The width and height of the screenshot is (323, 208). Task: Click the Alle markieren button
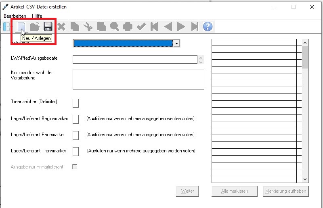click(x=235, y=191)
